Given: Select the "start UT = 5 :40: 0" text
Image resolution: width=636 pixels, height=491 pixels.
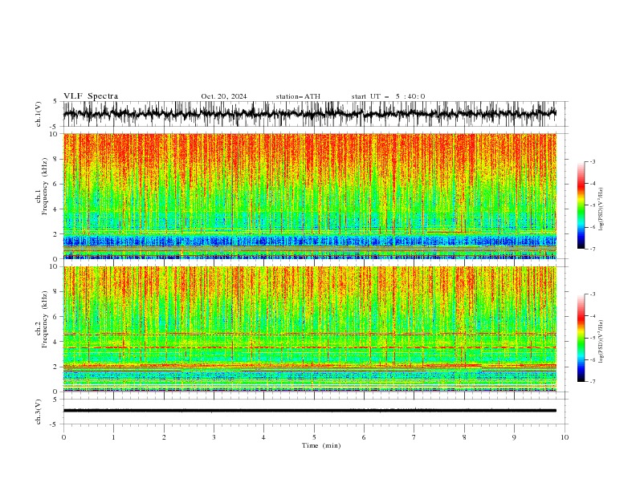Looking at the screenshot, I should tap(388, 96).
